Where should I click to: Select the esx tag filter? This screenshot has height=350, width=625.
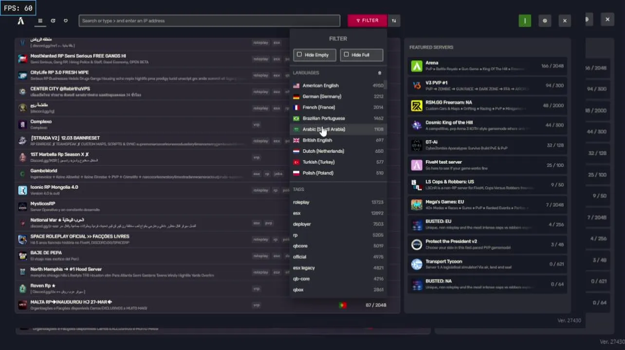click(338, 213)
